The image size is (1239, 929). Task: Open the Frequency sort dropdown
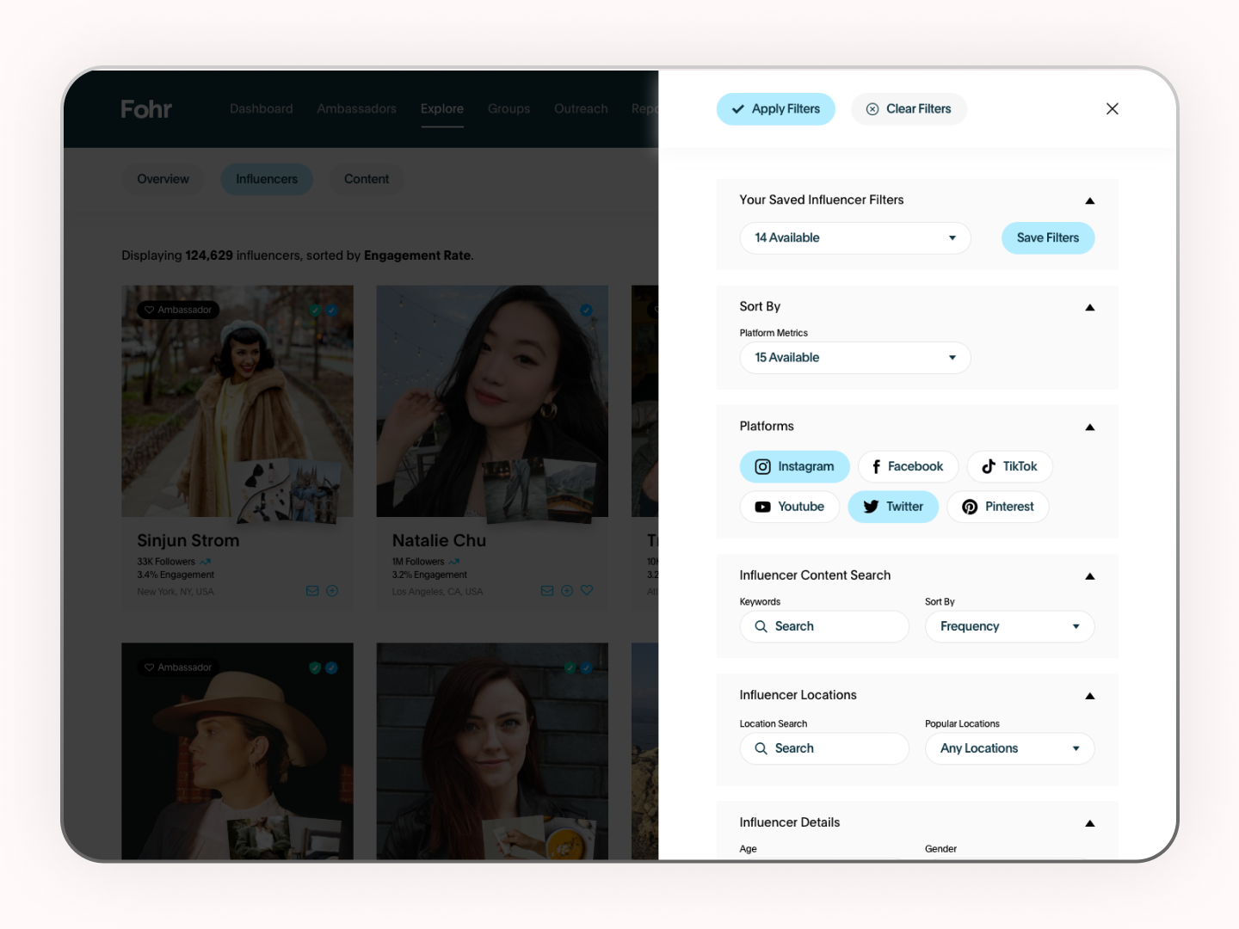click(x=1009, y=626)
